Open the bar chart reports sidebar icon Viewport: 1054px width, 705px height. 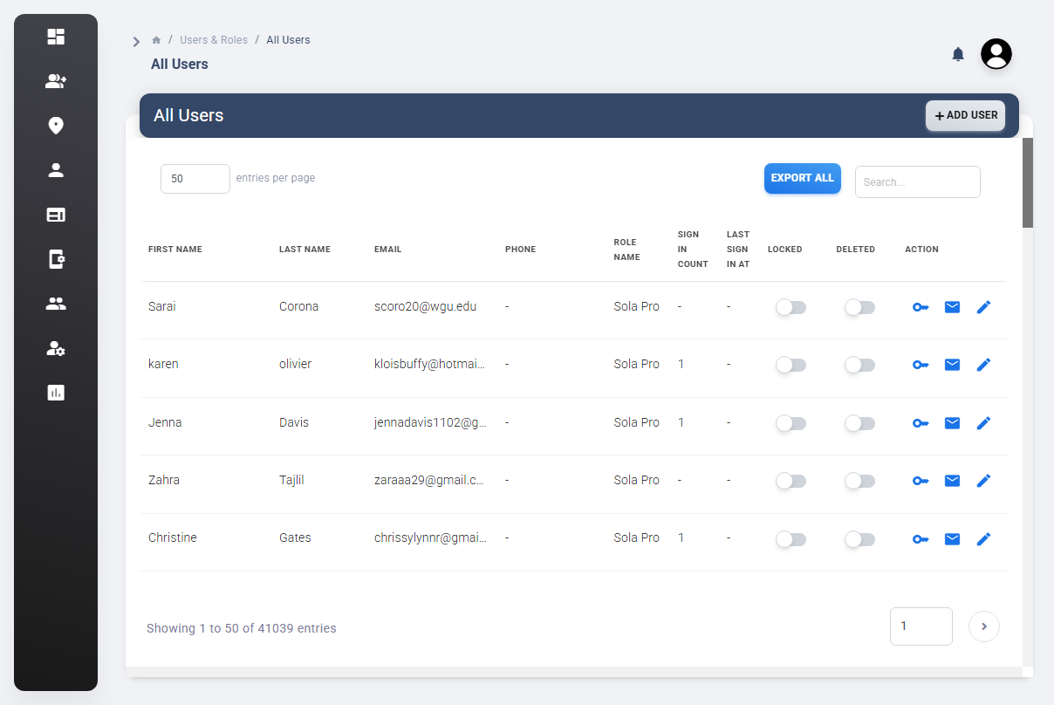click(56, 393)
